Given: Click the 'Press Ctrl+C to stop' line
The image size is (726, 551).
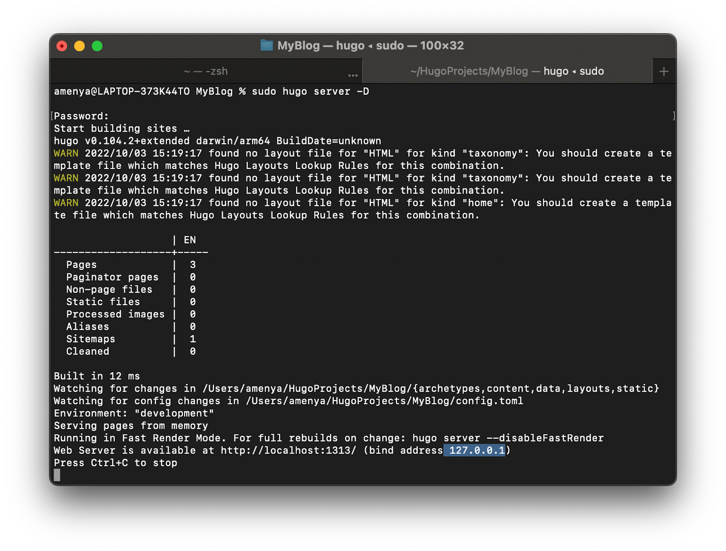Looking at the screenshot, I should (115, 463).
